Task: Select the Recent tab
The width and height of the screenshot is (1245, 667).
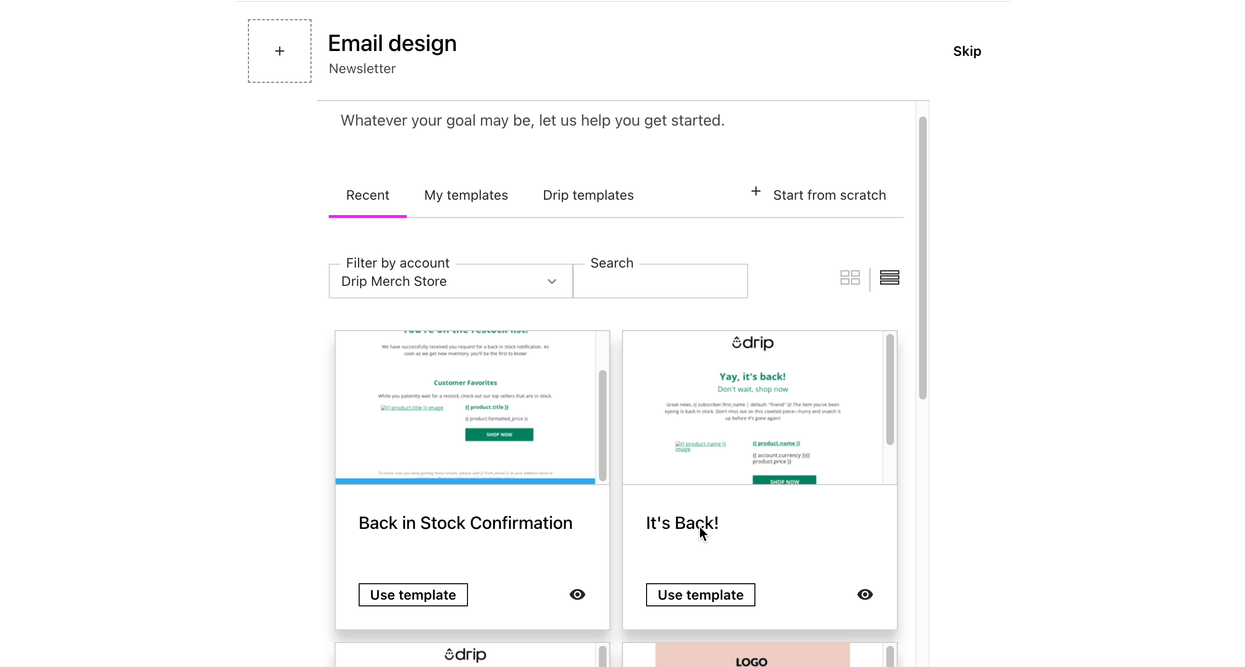Action: 367,195
